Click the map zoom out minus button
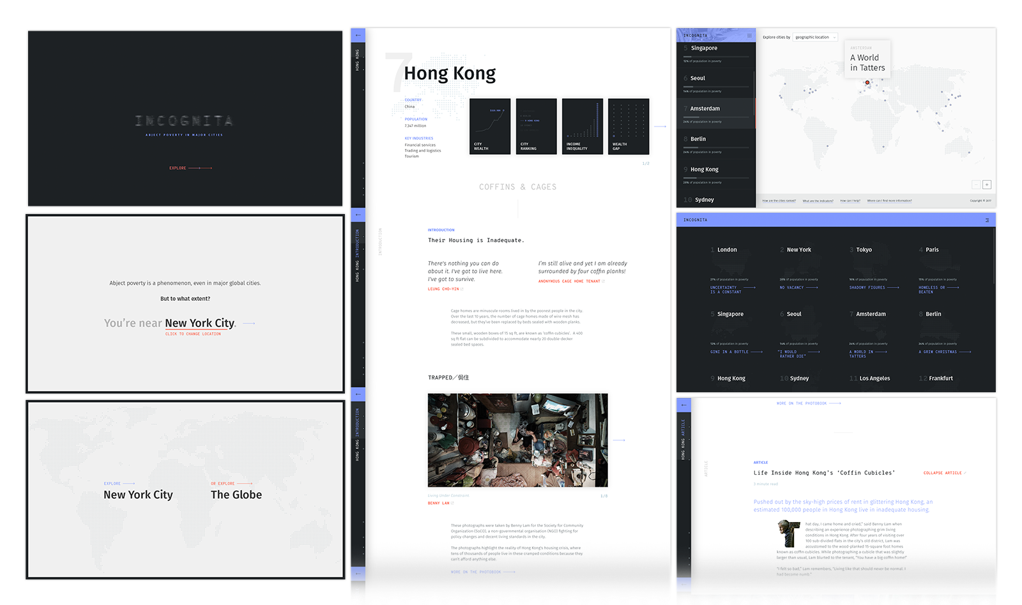The image size is (1022, 605). [x=976, y=185]
